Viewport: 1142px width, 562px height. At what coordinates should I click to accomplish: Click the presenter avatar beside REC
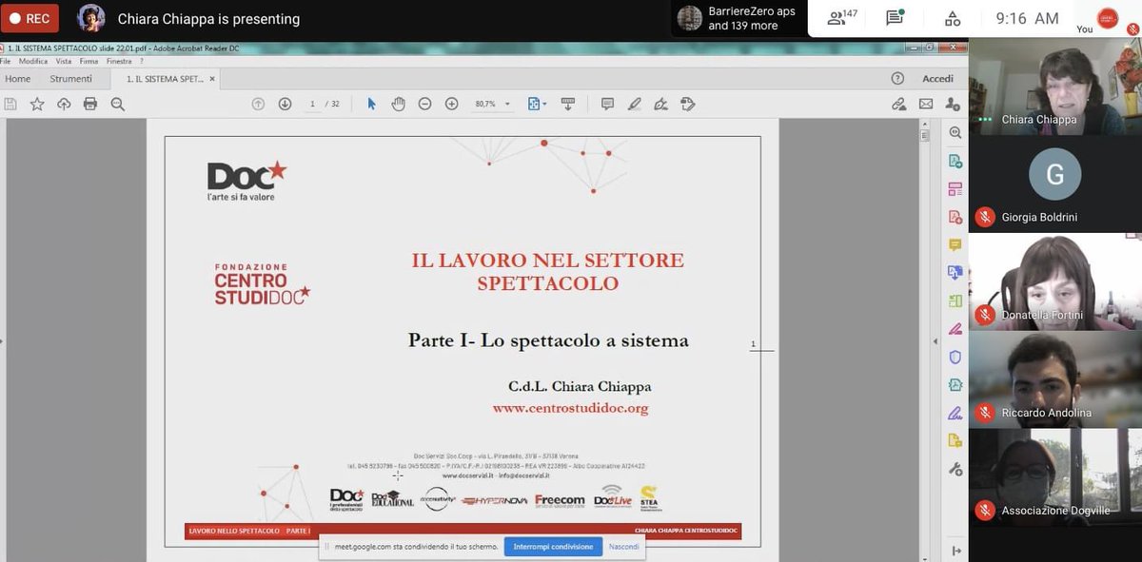pos(90,18)
